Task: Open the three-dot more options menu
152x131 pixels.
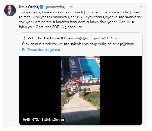Action: pos(140,7)
